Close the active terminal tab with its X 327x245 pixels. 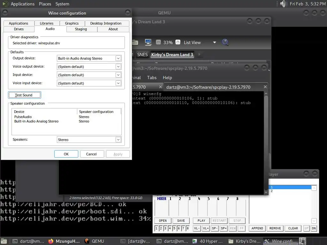point(265,87)
